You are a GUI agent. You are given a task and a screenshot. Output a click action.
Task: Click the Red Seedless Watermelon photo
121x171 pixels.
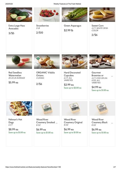pyautogui.click(x=19, y=62)
